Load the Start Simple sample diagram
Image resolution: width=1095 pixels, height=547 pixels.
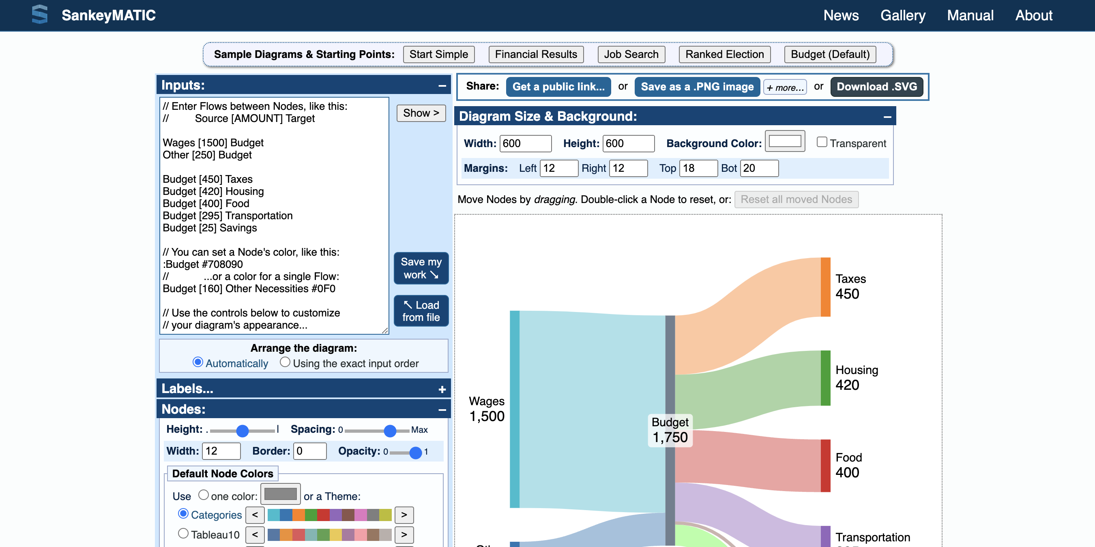439,54
